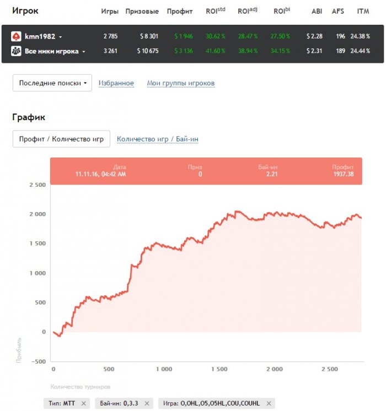The height and width of the screenshot is (411, 386).
Task: Click the 'Призовые' column header
Action: (x=142, y=12)
